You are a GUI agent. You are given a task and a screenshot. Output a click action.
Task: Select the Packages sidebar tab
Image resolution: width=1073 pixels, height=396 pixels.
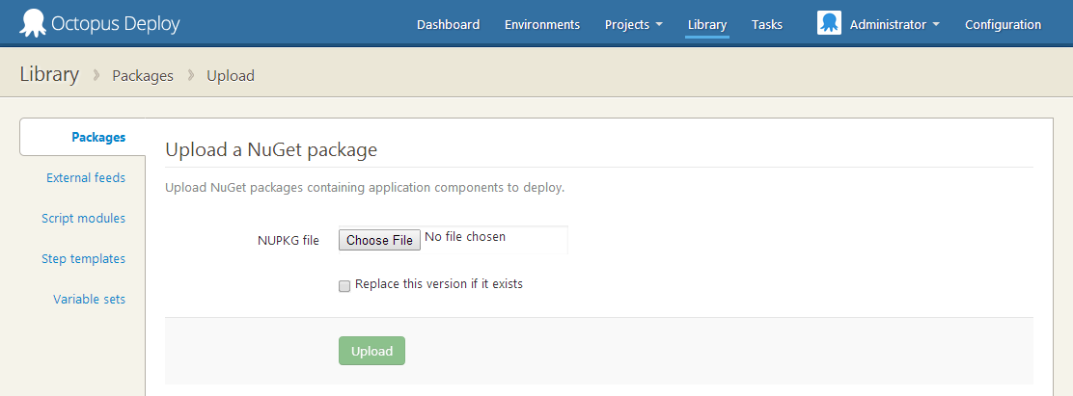[83, 137]
